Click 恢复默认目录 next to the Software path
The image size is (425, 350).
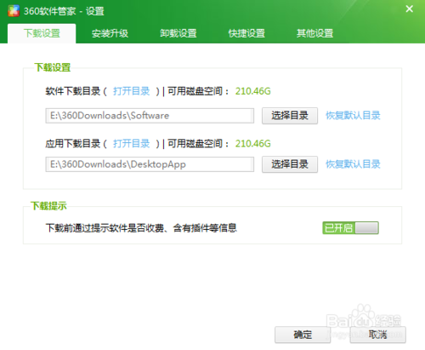click(353, 116)
